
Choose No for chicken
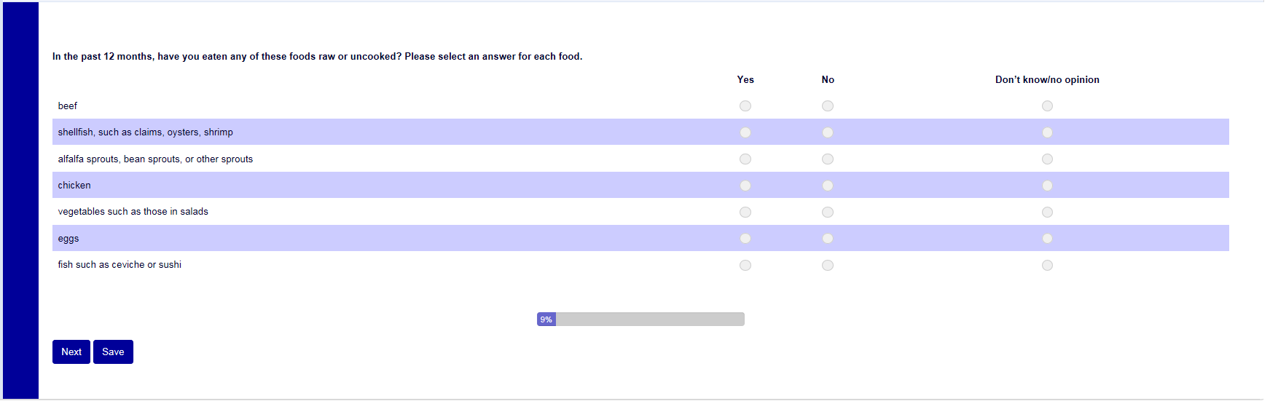click(x=828, y=186)
